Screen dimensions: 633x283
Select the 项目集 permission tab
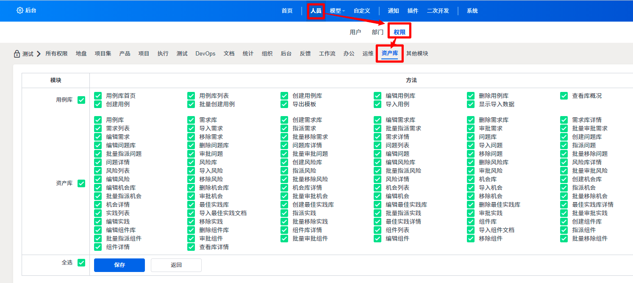click(x=103, y=54)
